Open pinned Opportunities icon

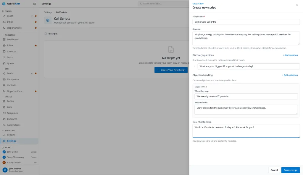tap(4, 28)
